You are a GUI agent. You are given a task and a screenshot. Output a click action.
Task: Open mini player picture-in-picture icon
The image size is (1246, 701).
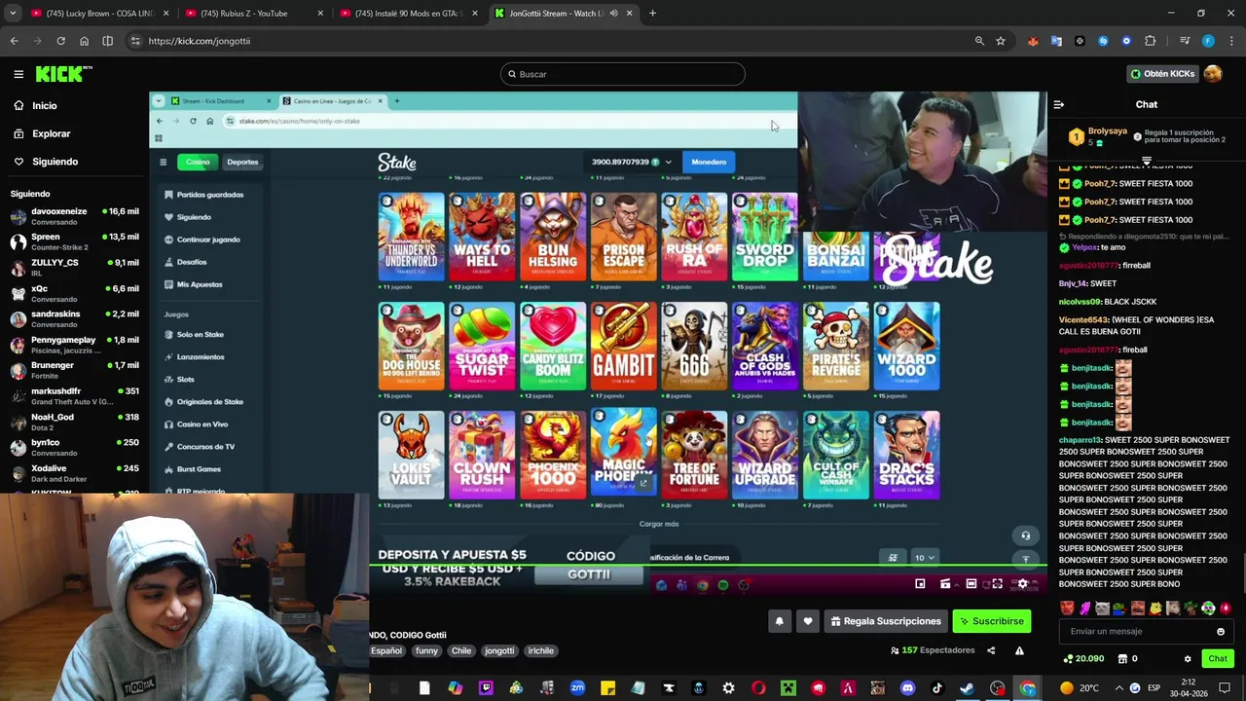(920, 584)
